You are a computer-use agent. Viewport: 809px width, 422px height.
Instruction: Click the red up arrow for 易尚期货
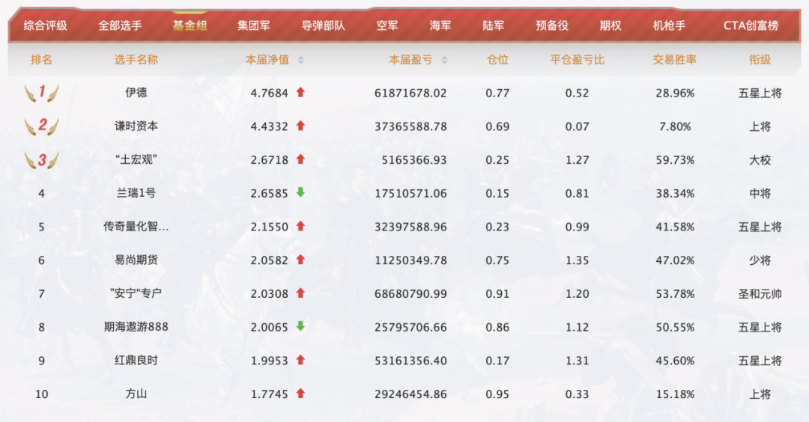301,260
